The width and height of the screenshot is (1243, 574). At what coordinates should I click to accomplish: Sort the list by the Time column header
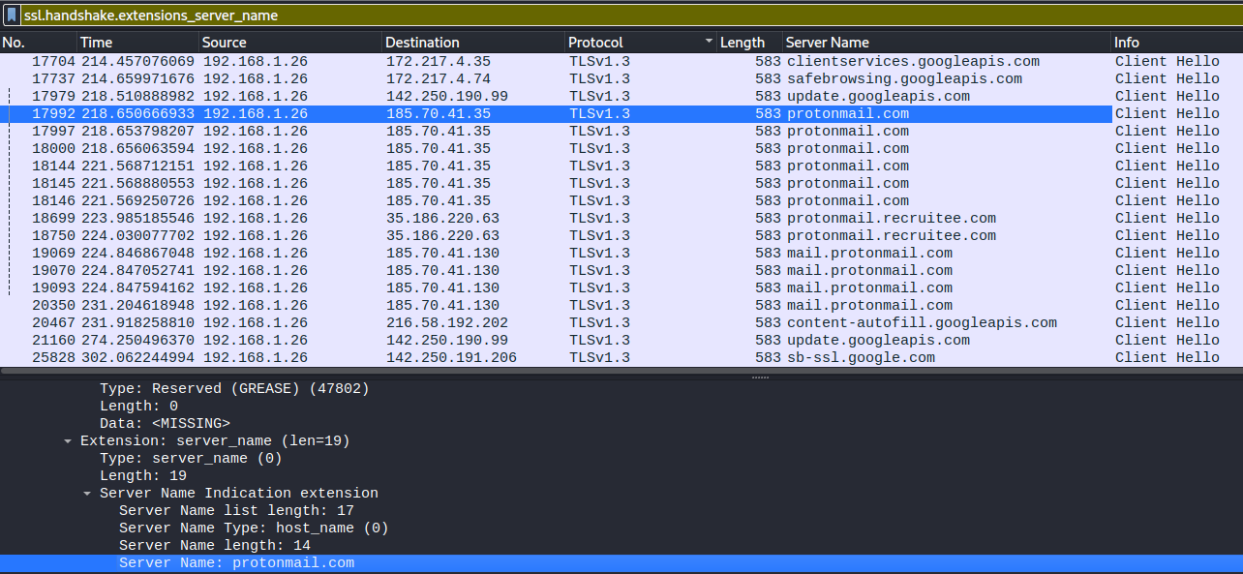tap(138, 43)
